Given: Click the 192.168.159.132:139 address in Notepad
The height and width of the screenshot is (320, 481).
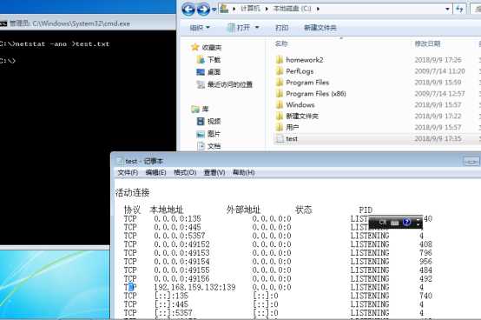Looking at the screenshot, I should (194, 287).
